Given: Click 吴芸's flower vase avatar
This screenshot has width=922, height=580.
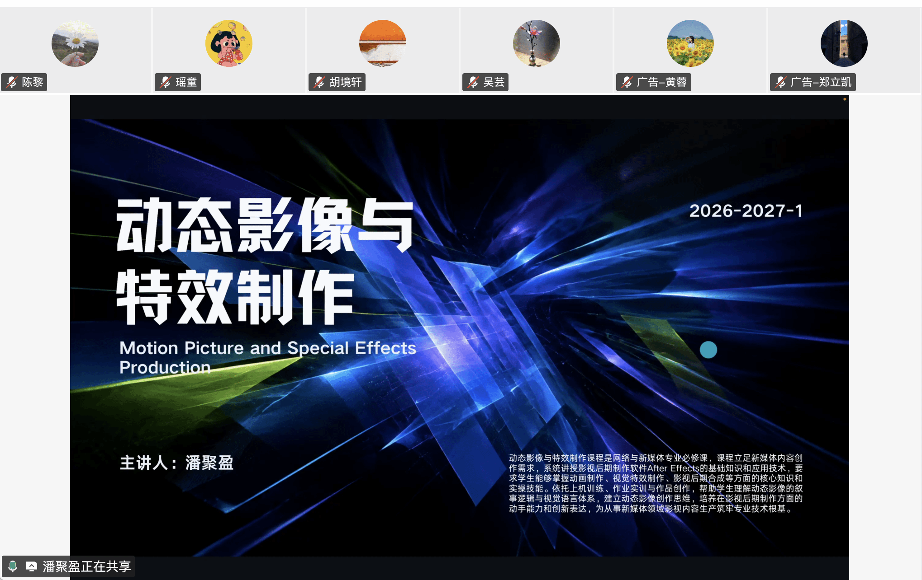Looking at the screenshot, I should [x=537, y=43].
